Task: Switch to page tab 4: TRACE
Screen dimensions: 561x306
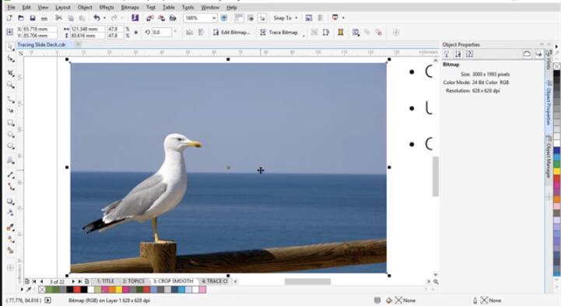Action: (x=215, y=281)
